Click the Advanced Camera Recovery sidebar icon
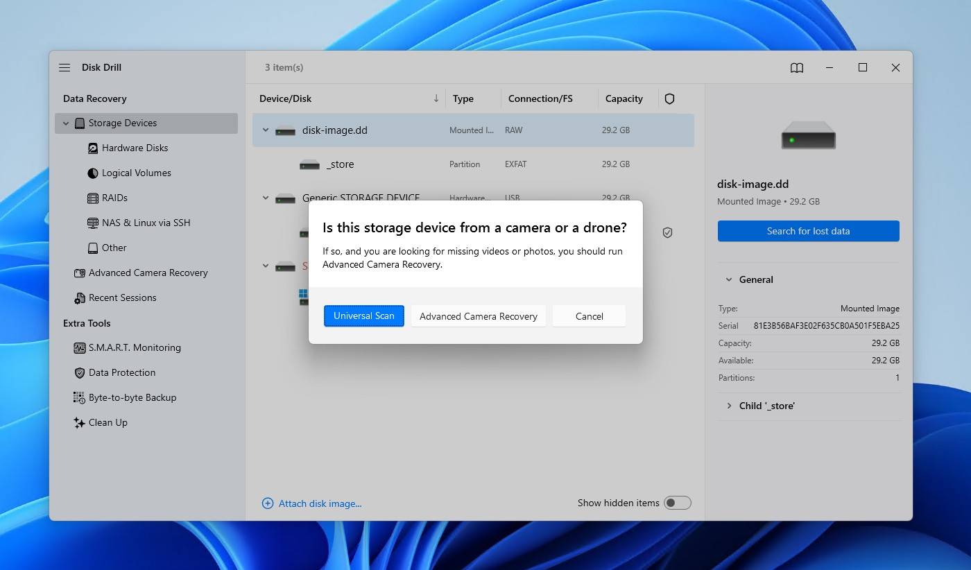This screenshot has height=570, width=971. pyautogui.click(x=80, y=273)
